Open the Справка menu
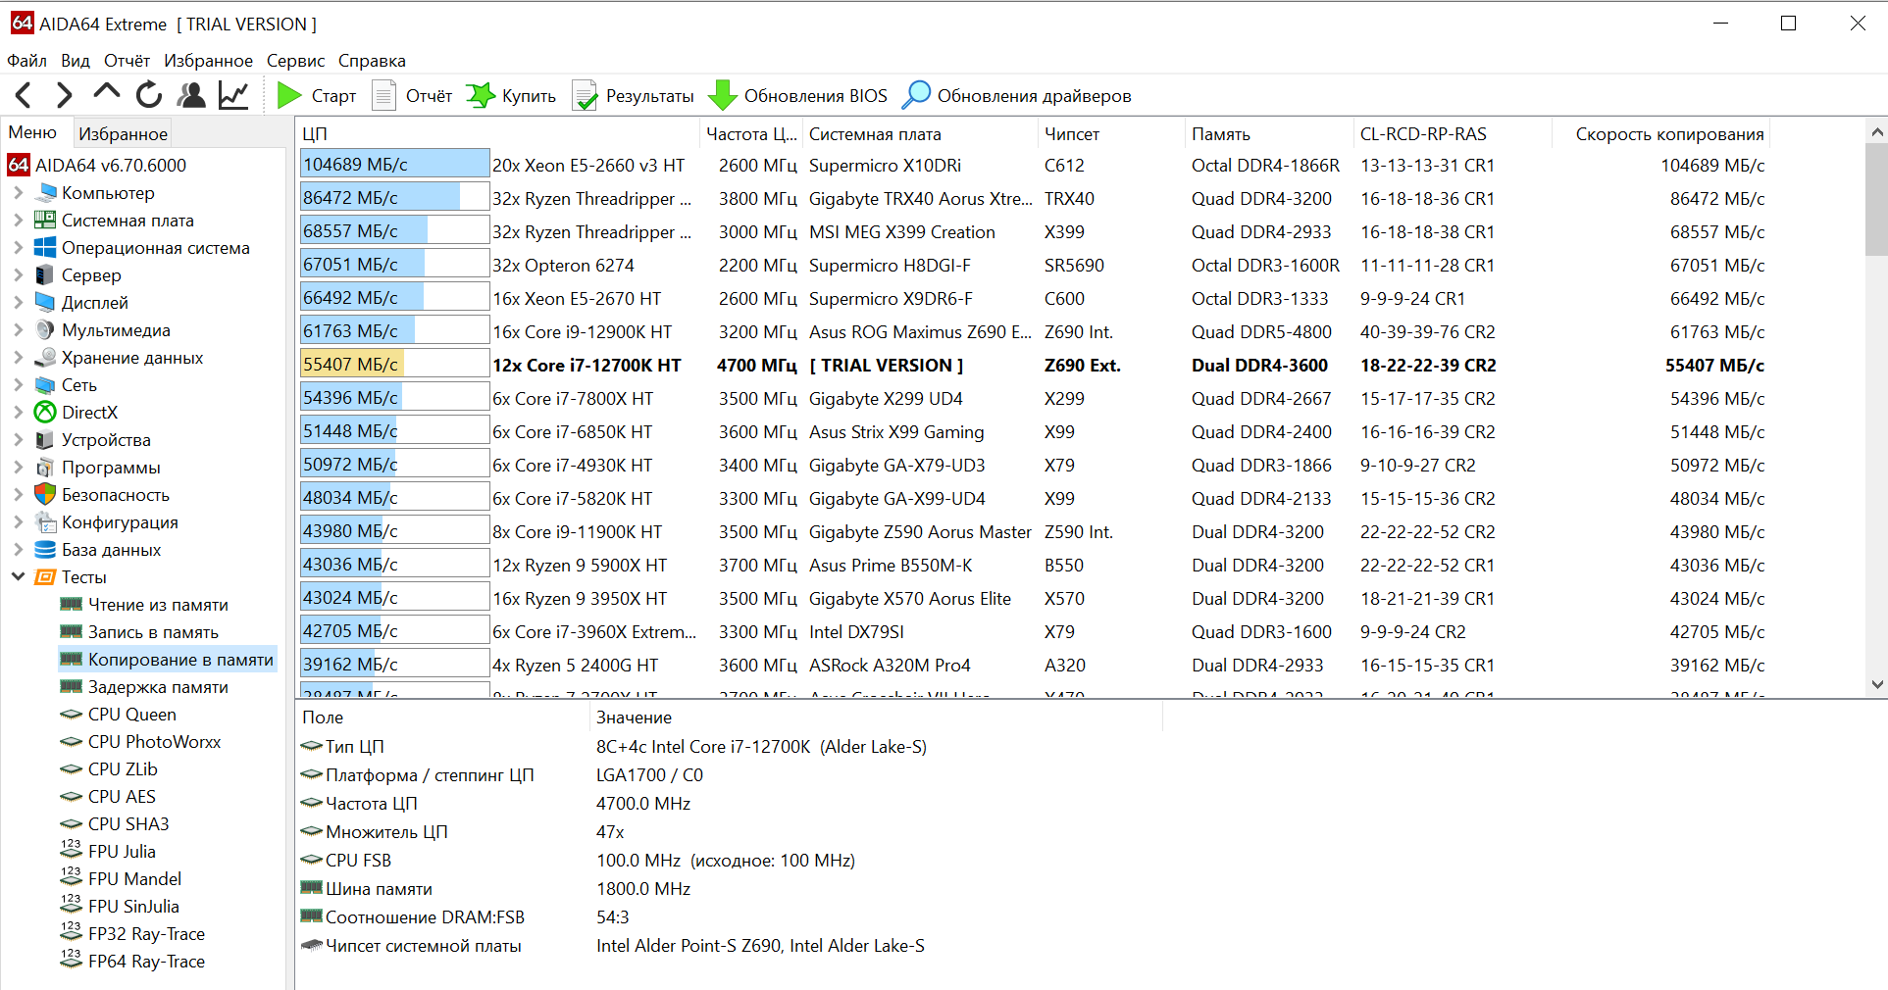Image resolution: width=1888 pixels, height=990 pixels. [x=372, y=61]
